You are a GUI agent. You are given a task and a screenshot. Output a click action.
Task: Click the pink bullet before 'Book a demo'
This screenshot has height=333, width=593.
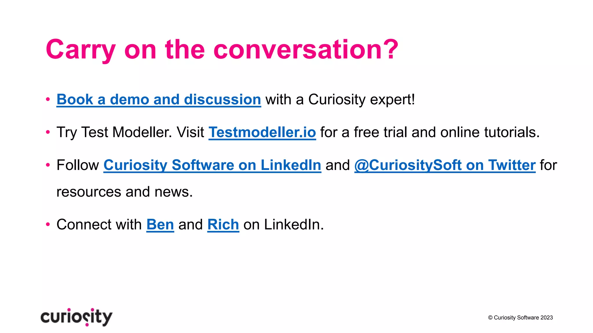(48, 100)
